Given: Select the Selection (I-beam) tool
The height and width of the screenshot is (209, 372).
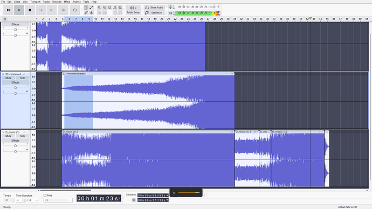Looking at the screenshot, I should pyautogui.click(x=86, y=8).
